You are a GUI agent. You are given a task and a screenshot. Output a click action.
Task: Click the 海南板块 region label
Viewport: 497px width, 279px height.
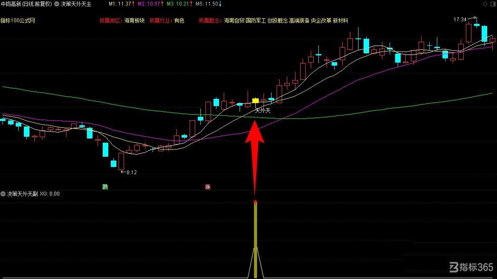click(x=134, y=20)
